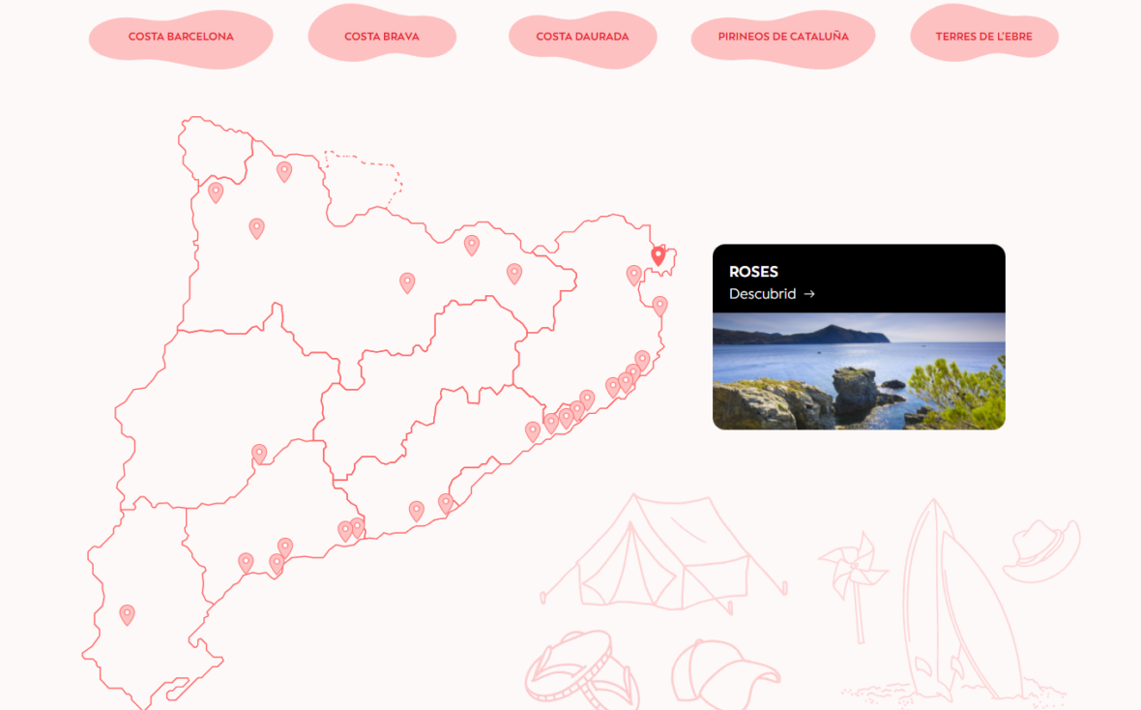The width and height of the screenshot is (1141, 710).
Task: Select the light pin immediately left of the Roses pin
Action: tap(633, 275)
